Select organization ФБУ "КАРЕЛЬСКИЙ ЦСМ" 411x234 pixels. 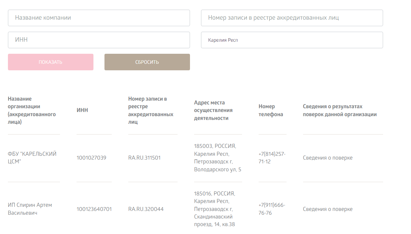[32, 157]
